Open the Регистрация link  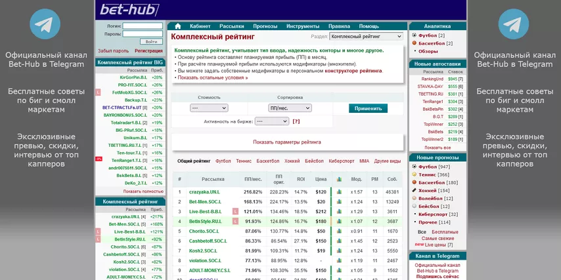click(x=148, y=51)
